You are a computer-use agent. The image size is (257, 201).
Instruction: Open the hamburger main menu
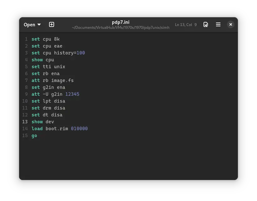point(218,24)
